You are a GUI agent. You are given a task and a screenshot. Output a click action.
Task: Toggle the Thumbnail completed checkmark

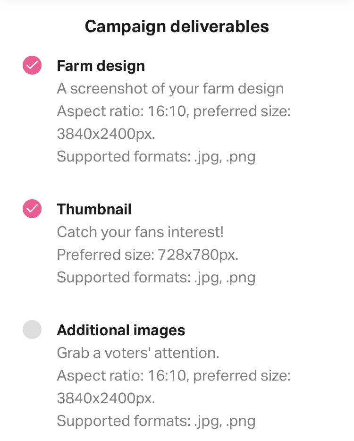coord(32,209)
